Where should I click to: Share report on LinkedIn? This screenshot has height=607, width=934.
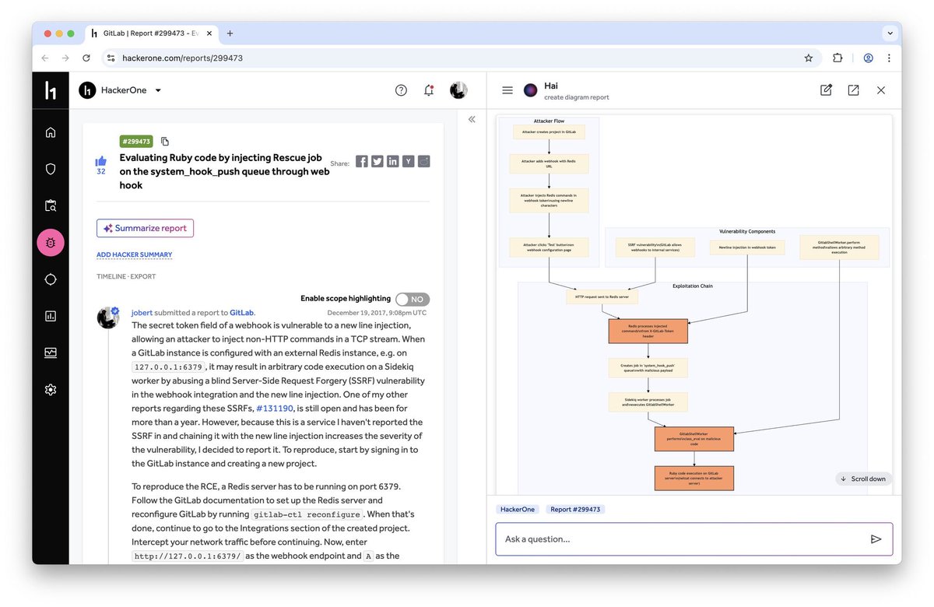(393, 161)
